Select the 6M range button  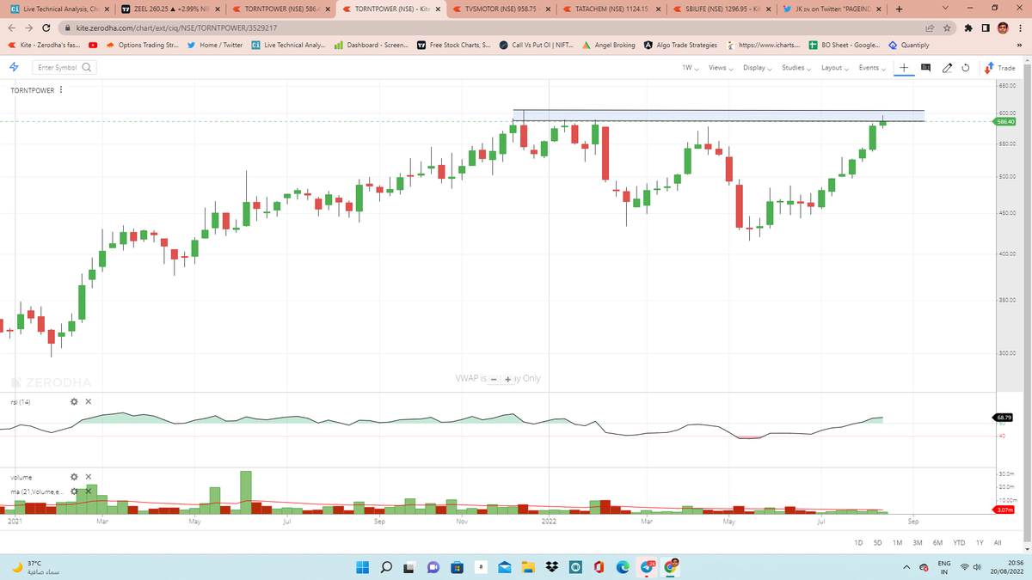(x=937, y=542)
